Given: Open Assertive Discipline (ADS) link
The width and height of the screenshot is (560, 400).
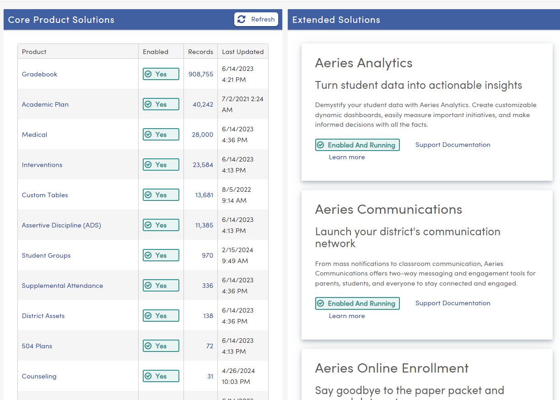Looking at the screenshot, I should (x=61, y=225).
